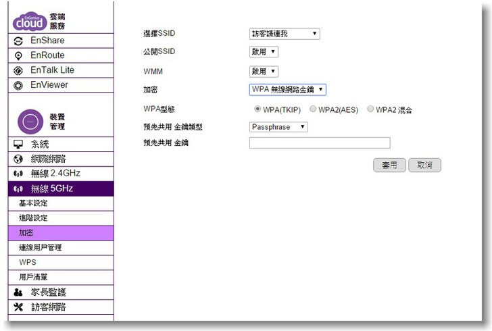
Task: Click the 無線 2.4GHz signal icon
Action: [x=18, y=174]
